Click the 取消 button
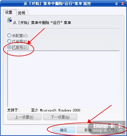Viewport: 127px width, 136px height. (88, 130)
